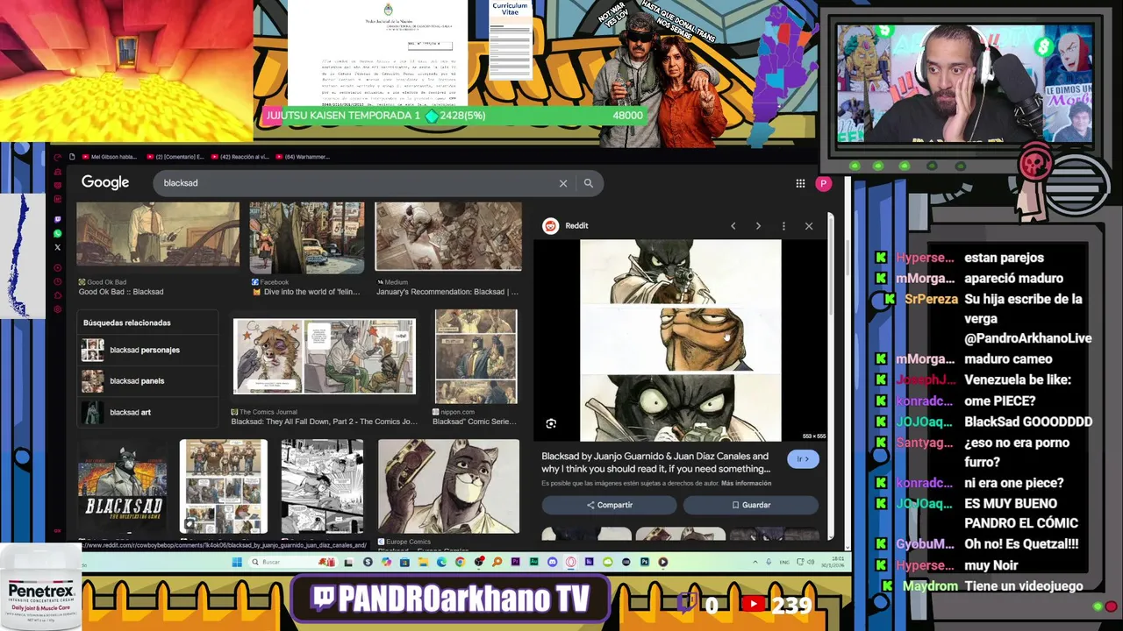Click the Compartir button
Viewport: 1123px width, 631px height.
(x=609, y=505)
